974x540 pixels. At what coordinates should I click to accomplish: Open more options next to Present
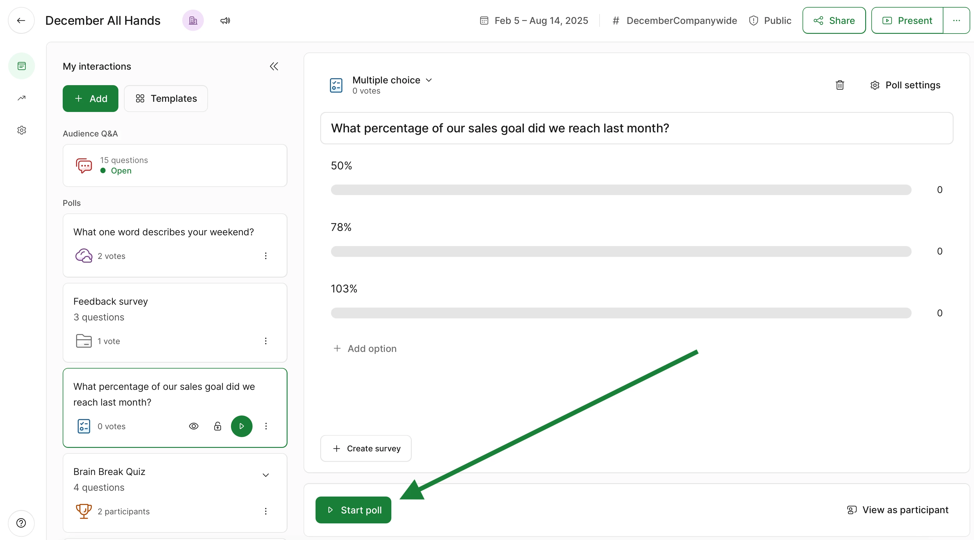click(x=956, y=20)
